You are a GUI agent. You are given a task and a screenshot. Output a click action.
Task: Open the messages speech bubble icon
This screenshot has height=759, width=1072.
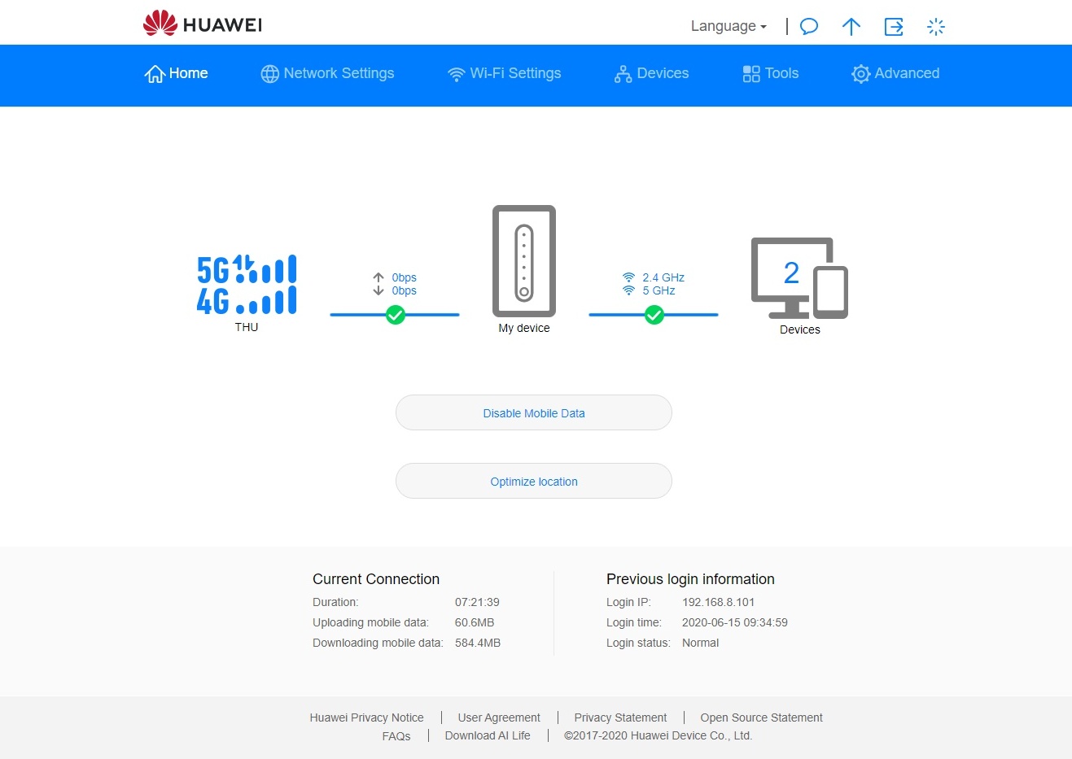[x=809, y=26]
